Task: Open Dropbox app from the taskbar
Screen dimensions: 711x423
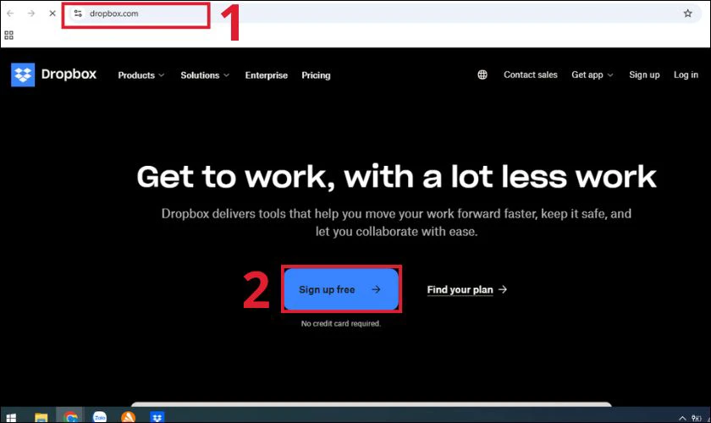Action: (x=157, y=417)
